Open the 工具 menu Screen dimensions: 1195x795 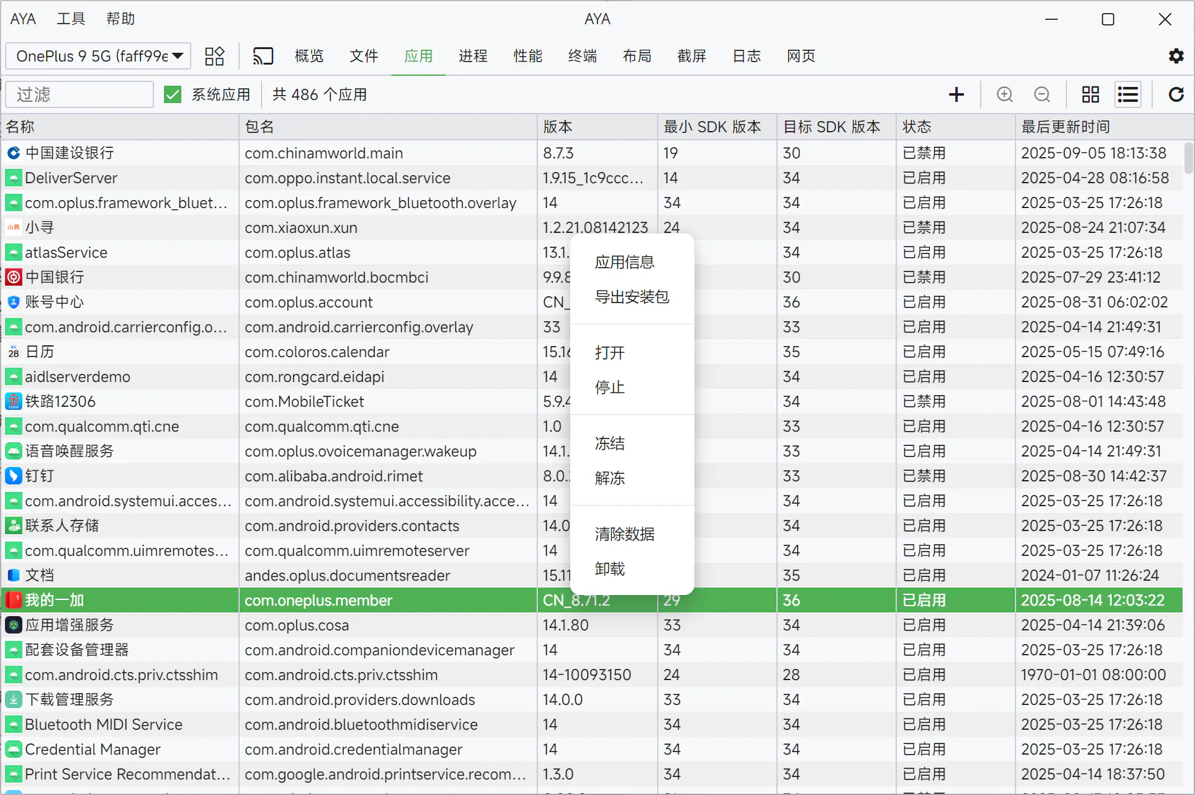(x=71, y=19)
